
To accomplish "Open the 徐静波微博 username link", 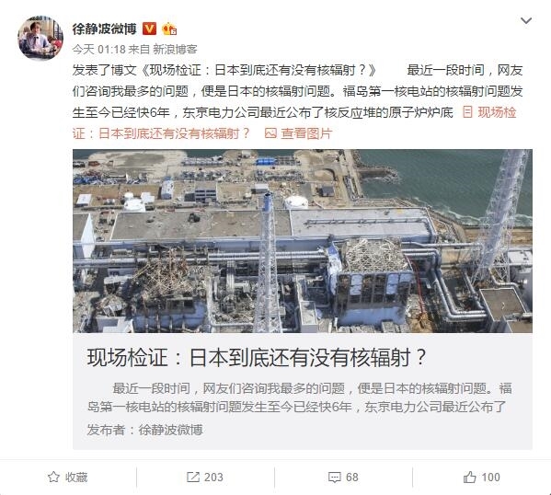I will 104,29.
